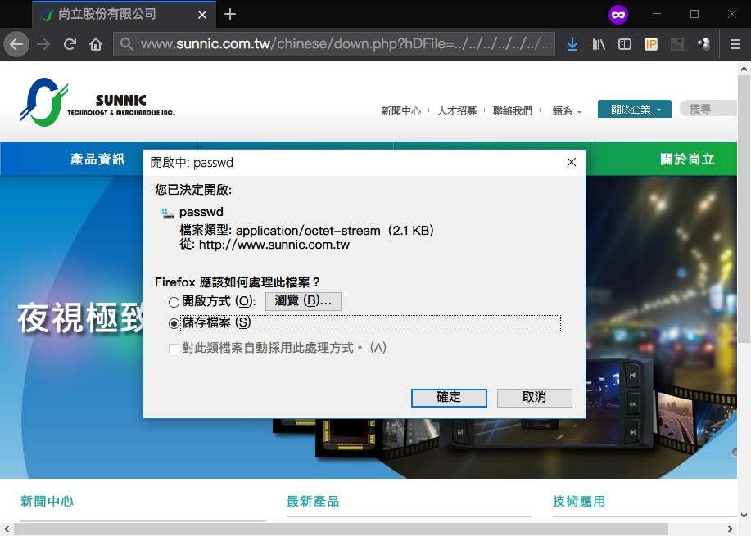Click the private browsing mask icon

click(618, 15)
